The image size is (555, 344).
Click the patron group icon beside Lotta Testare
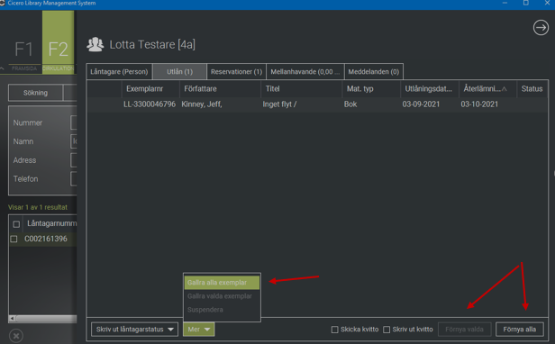tap(95, 45)
